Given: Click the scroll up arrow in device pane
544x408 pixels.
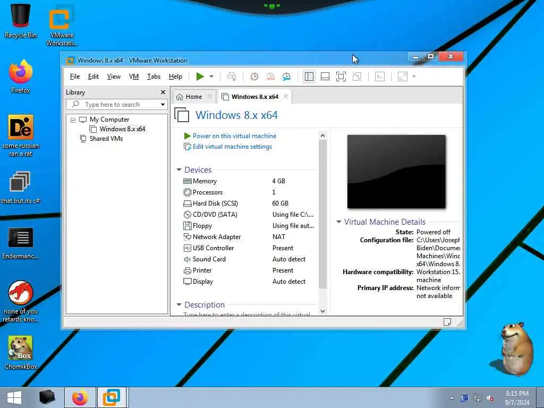Looking at the screenshot, I should (322, 135).
